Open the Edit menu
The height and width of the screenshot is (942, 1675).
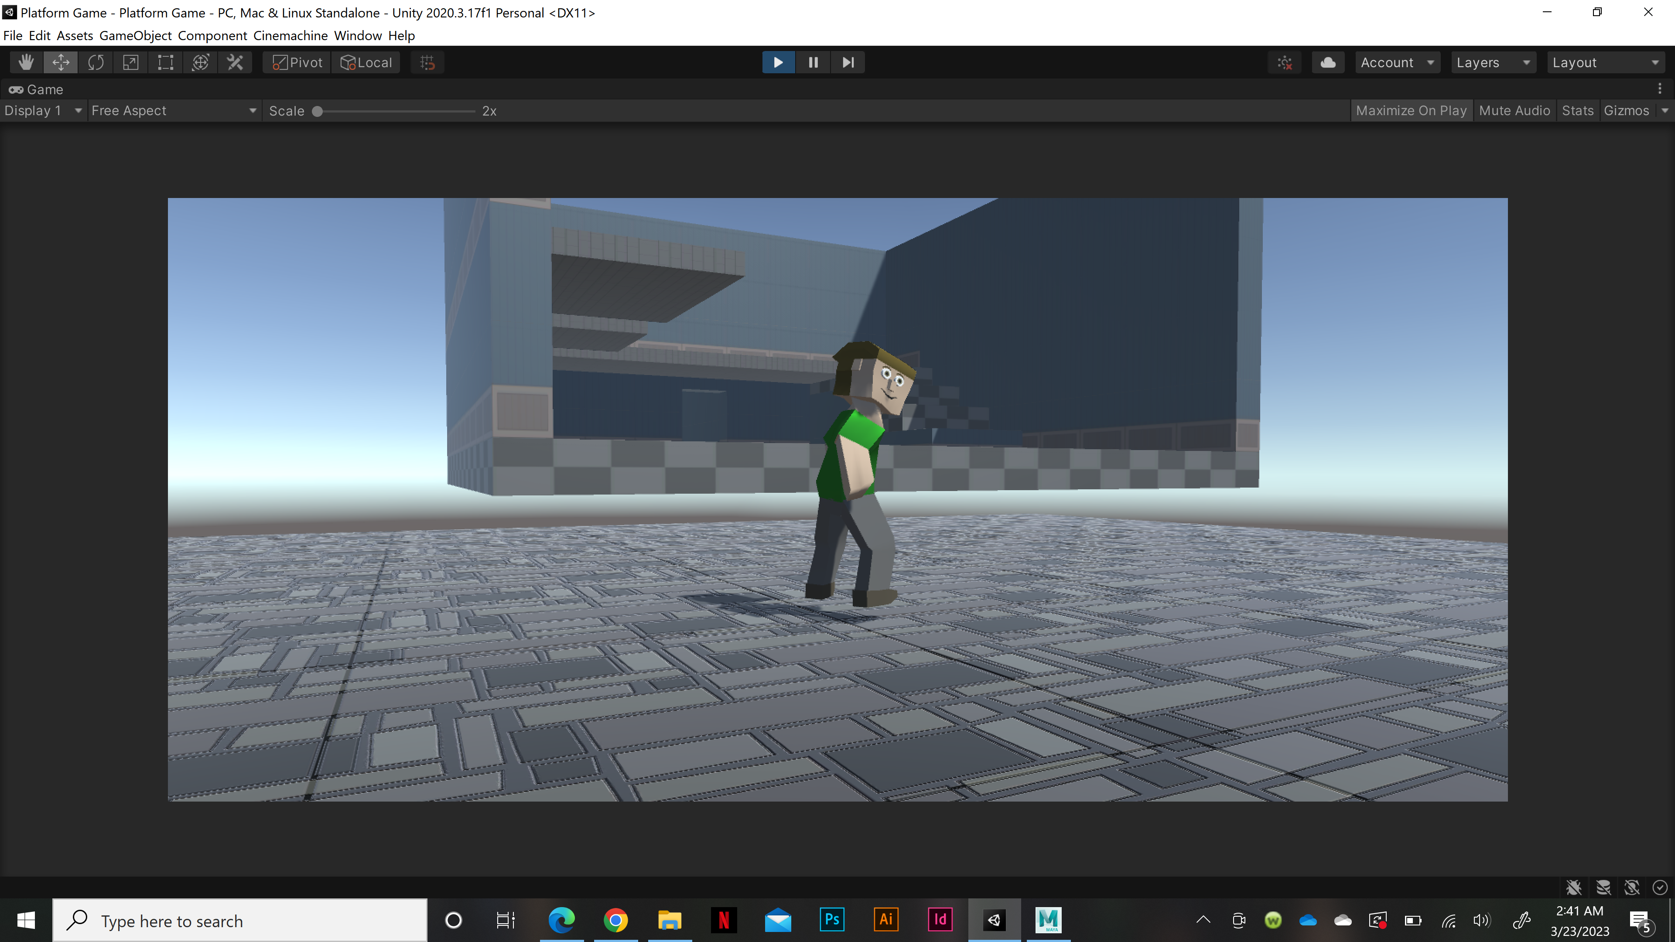coord(39,36)
